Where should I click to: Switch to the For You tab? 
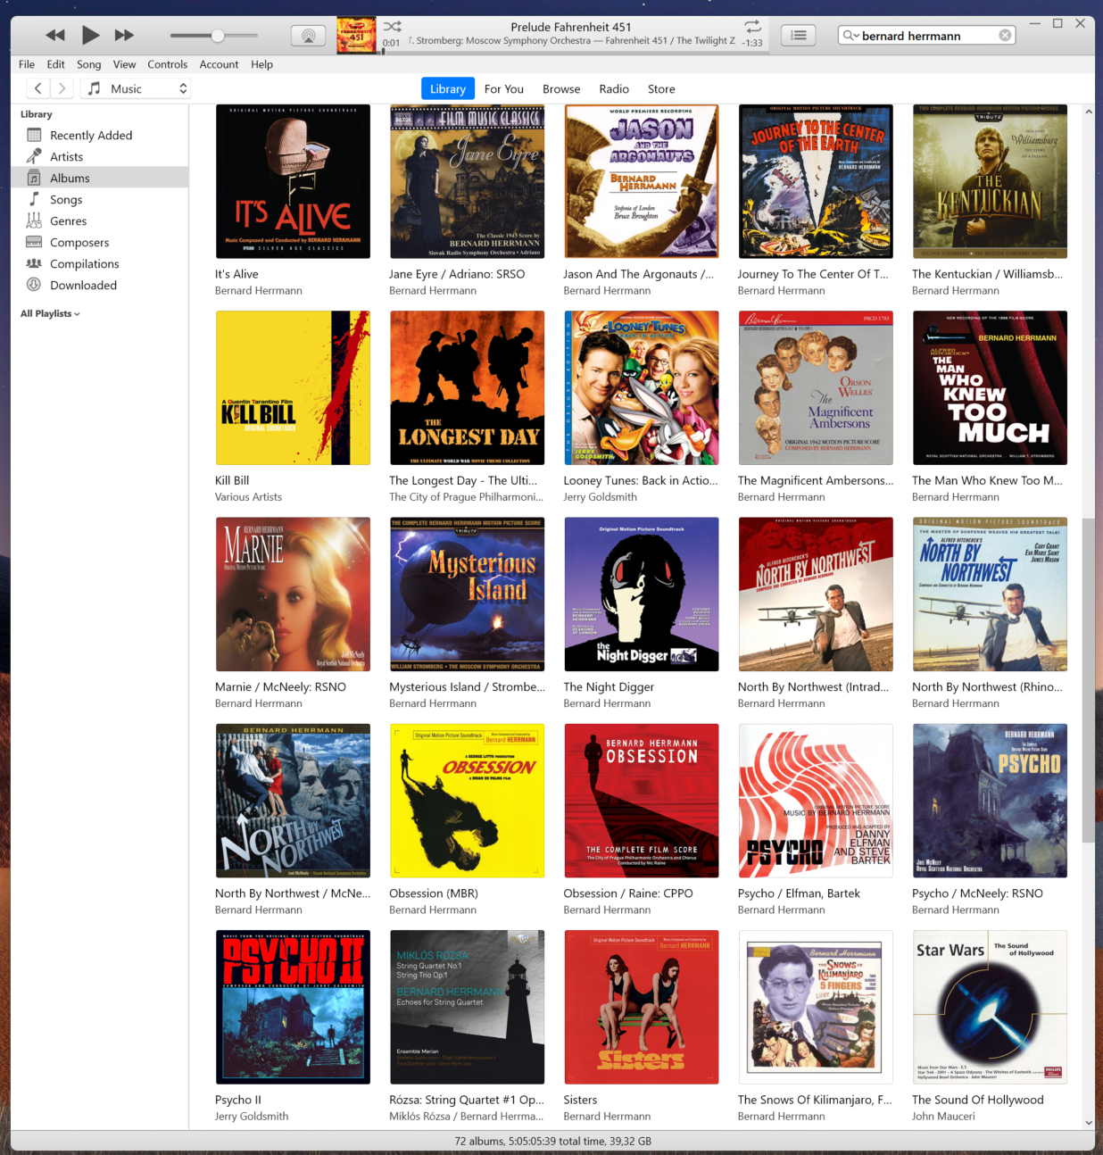pos(504,88)
